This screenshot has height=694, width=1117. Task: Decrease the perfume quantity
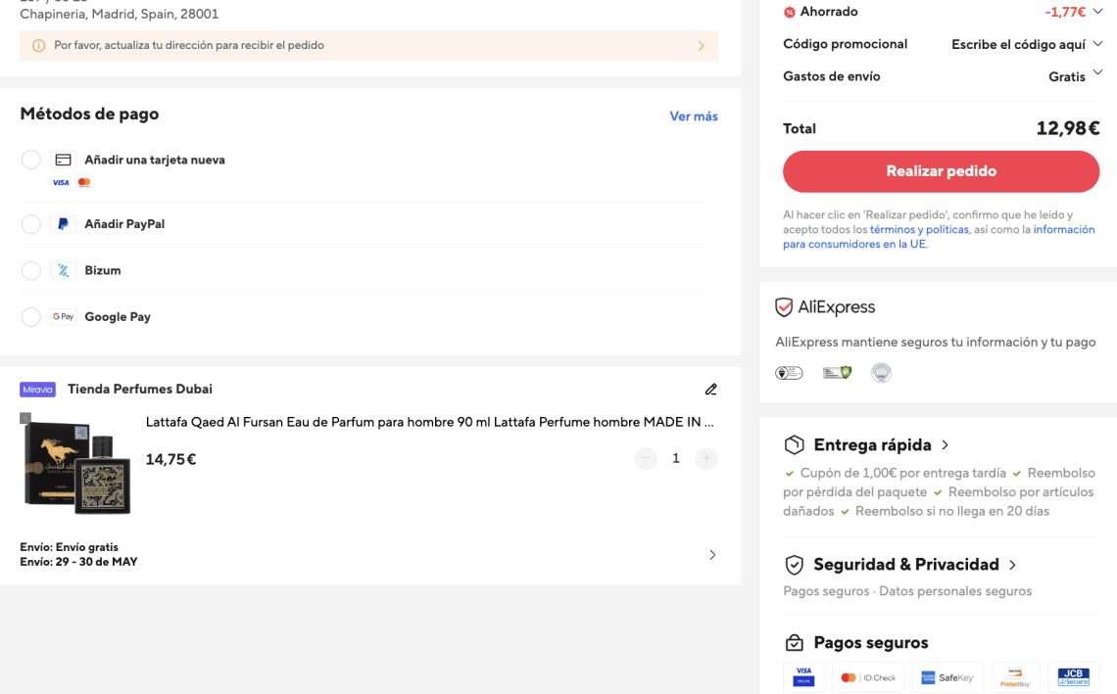click(646, 458)
